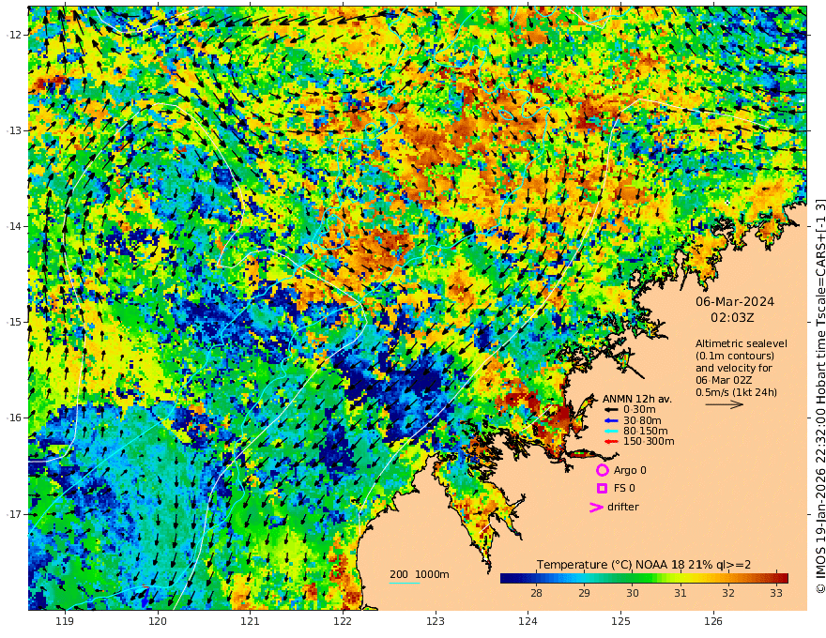826x638 pixels.
Task: Click the 'and velocity for' text line
Action: click(x=733, y=368)
